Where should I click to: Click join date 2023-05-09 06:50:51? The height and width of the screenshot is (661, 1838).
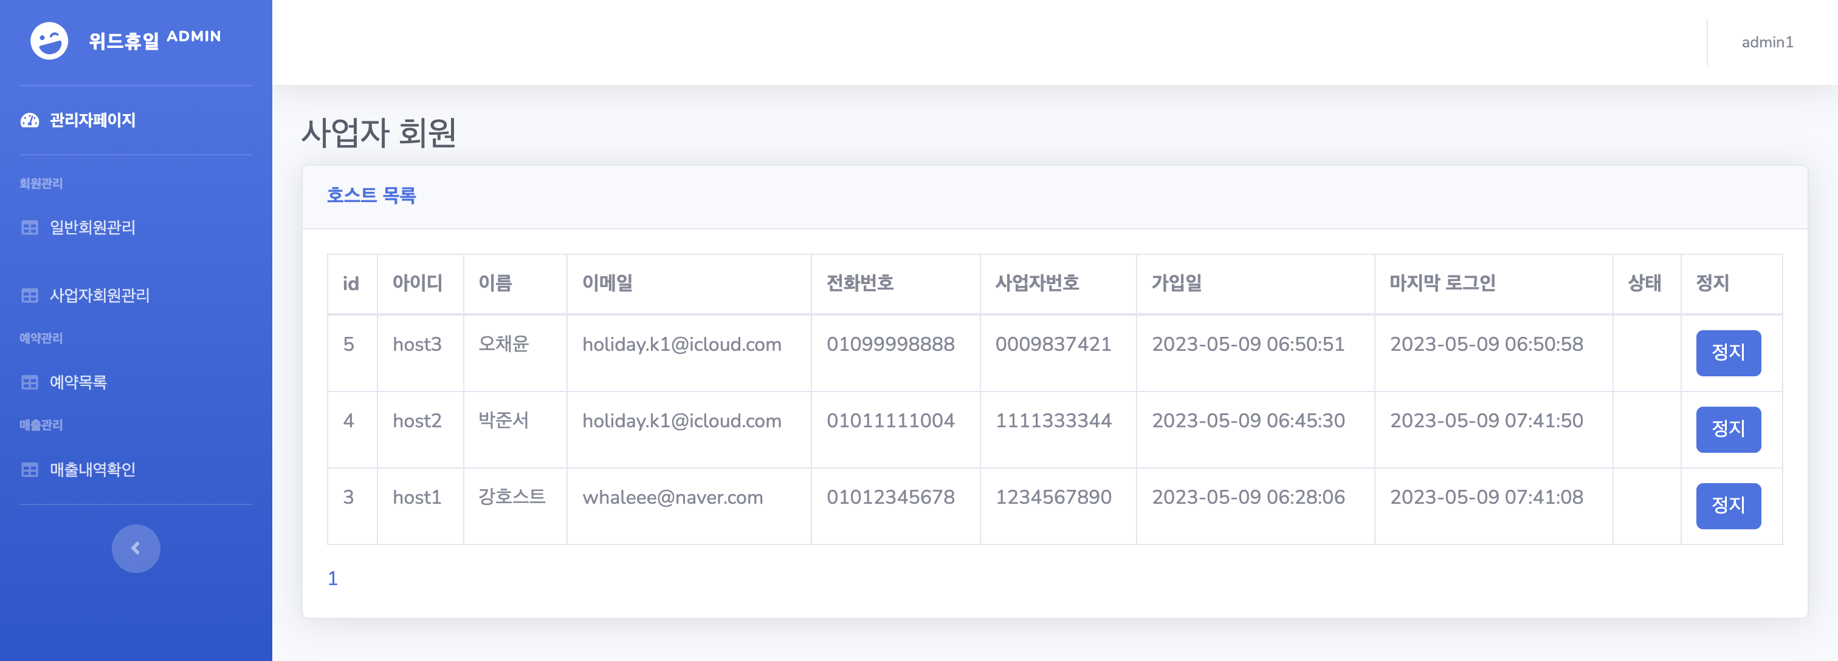(x=1248, y=345)
